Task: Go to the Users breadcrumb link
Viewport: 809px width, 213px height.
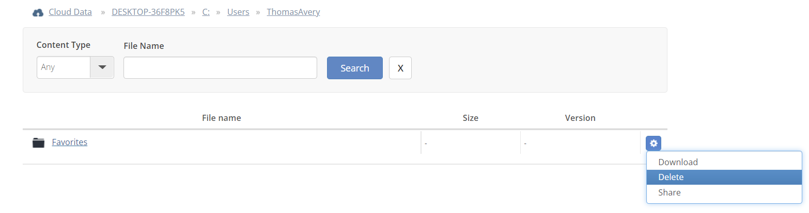Action: pyautogui.click(x=238, y=12)
